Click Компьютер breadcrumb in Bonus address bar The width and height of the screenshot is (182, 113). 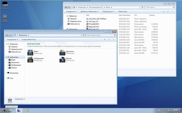click(82, 7)
